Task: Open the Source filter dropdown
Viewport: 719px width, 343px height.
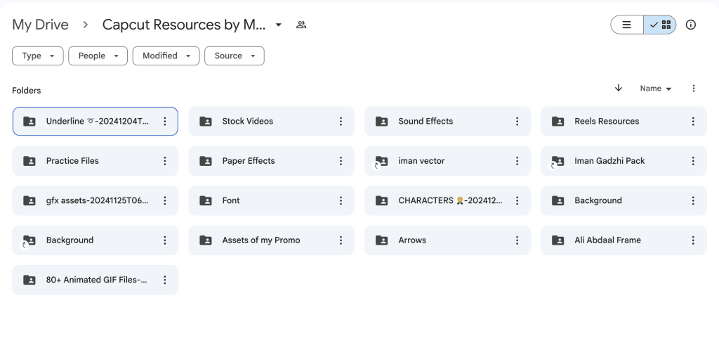Action: coord(234,56)
